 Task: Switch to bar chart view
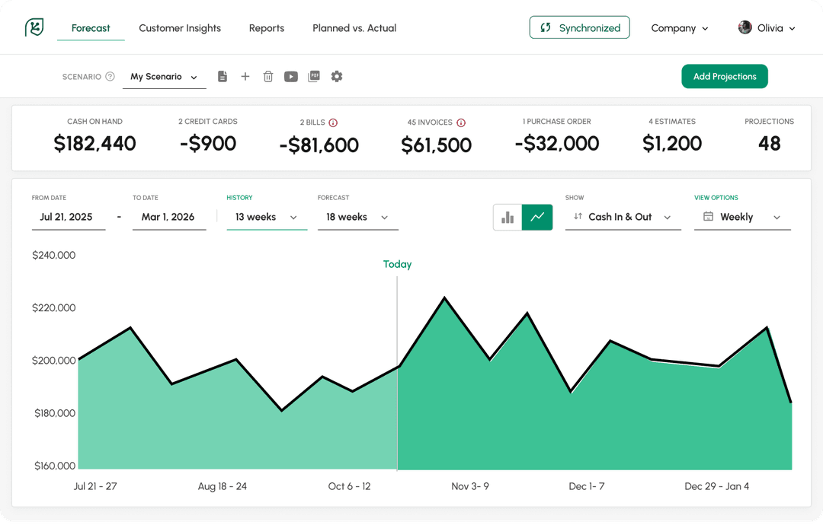tap(508, 218)
